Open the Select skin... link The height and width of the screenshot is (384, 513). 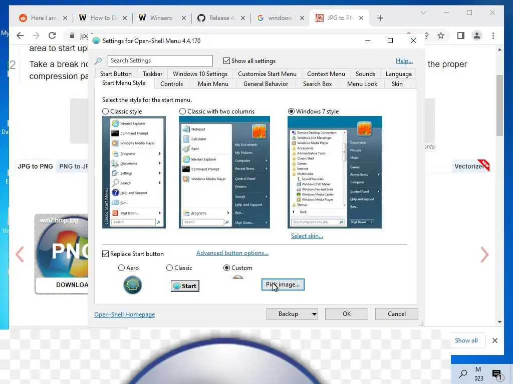coord(307,236)
